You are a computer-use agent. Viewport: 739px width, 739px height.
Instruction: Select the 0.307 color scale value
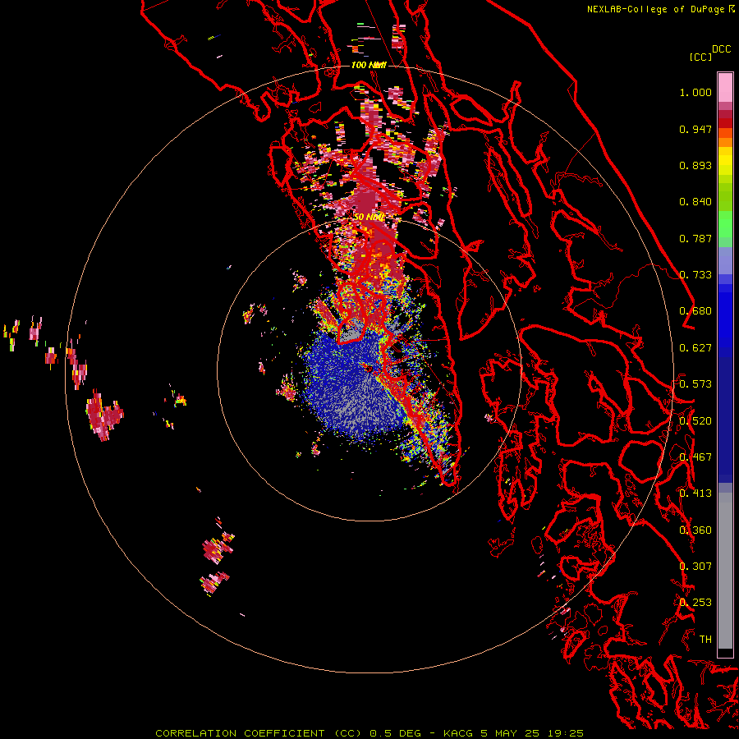click(x=695, y=567)
